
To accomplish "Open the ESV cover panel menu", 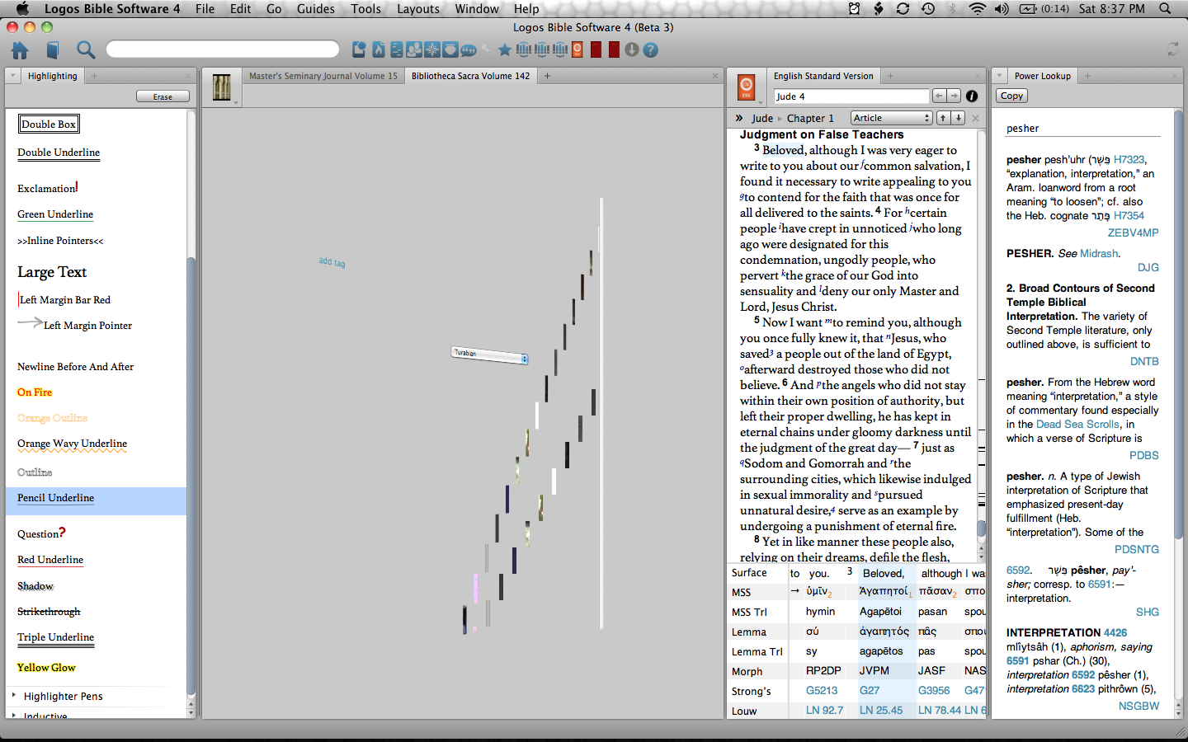I will point(747,87).
